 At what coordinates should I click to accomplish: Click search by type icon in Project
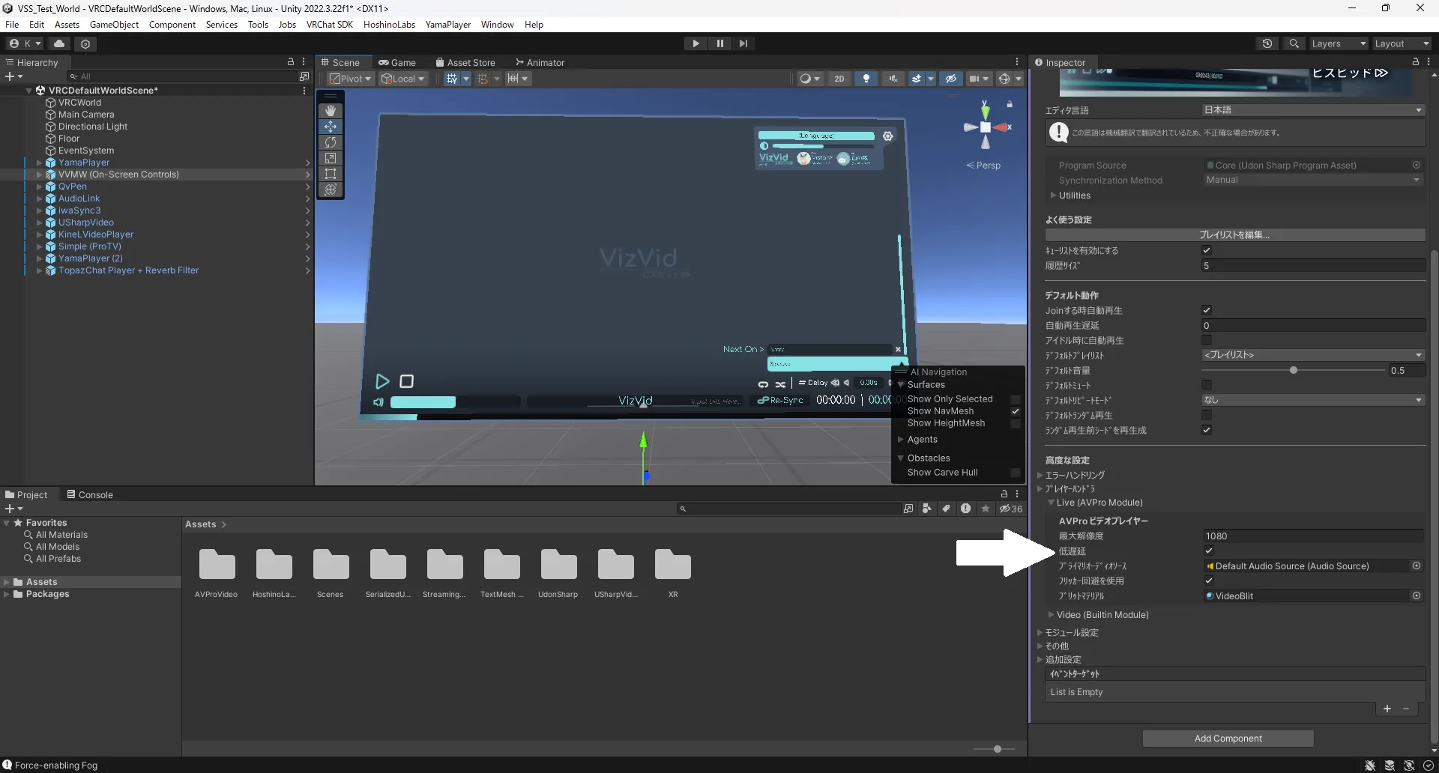[927, 509]
